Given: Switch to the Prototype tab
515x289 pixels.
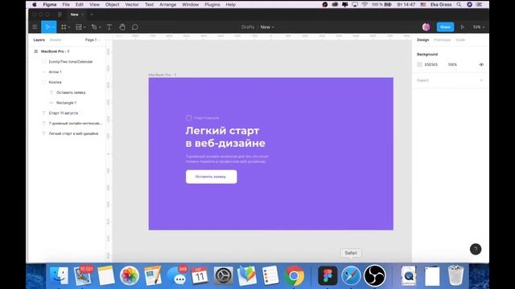Looking at the screenshot, I should pos(442,40).
